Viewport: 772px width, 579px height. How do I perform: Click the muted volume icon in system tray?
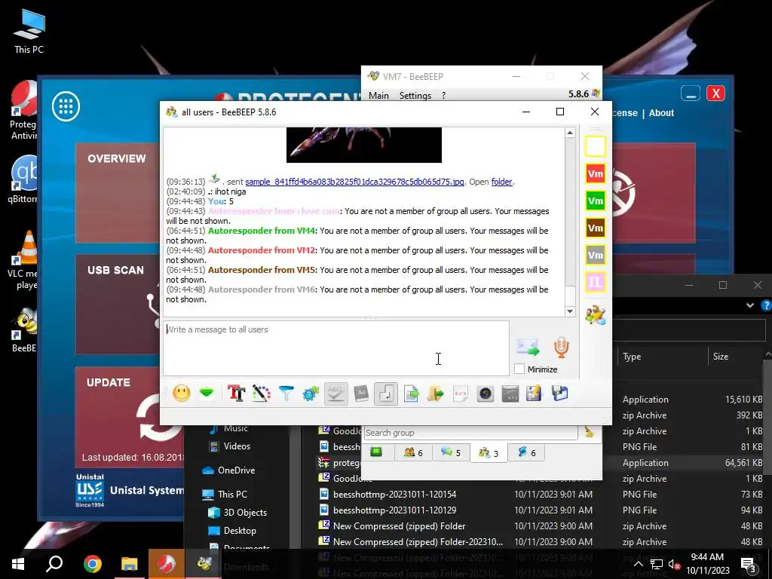(x=674, y=564)
